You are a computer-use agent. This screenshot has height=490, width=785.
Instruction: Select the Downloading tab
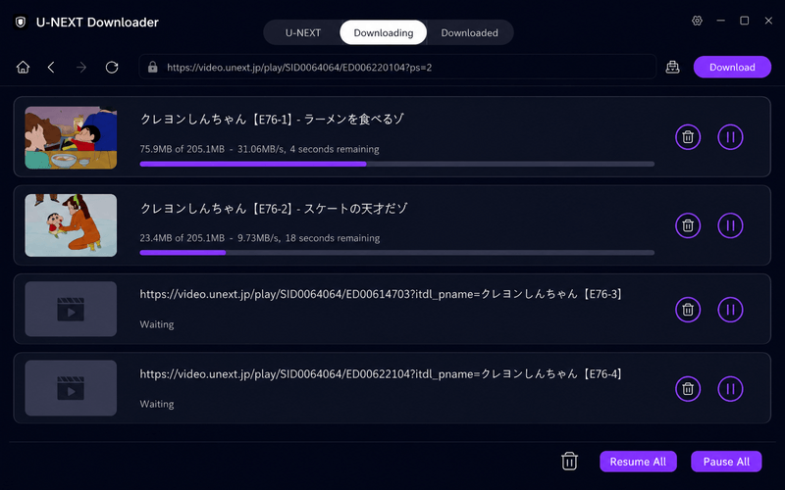tap(384, 33)
